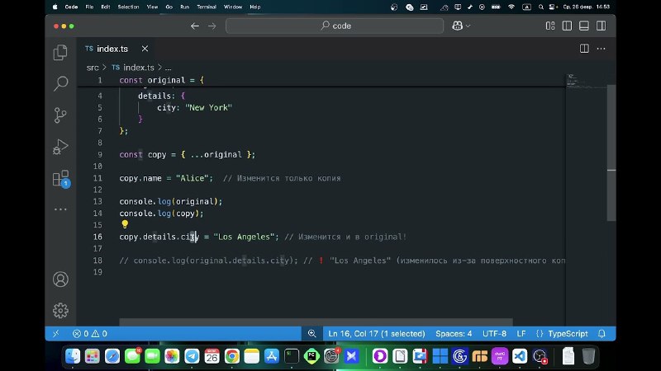The width and height of the screenshot is (661, 371).
Task: Open the View menu
Action: (x=152, y=7)
